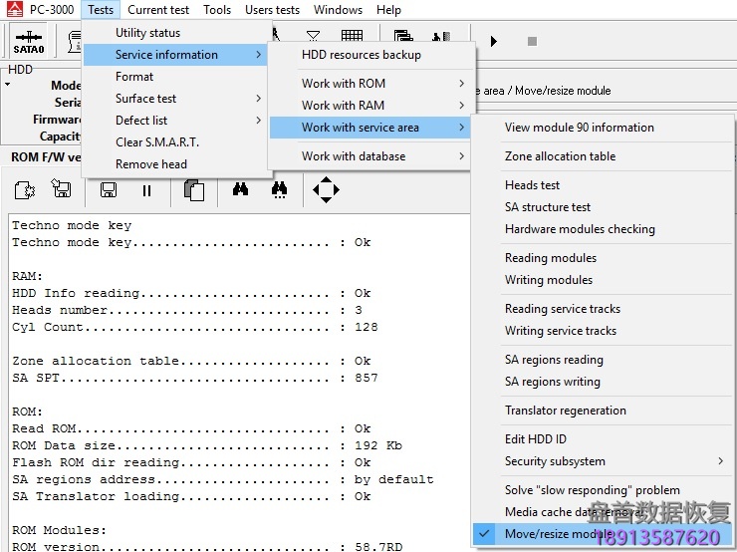Expand the Work with ROM submenu
This screenshot has height=552, width=737.
pos(344,84)
